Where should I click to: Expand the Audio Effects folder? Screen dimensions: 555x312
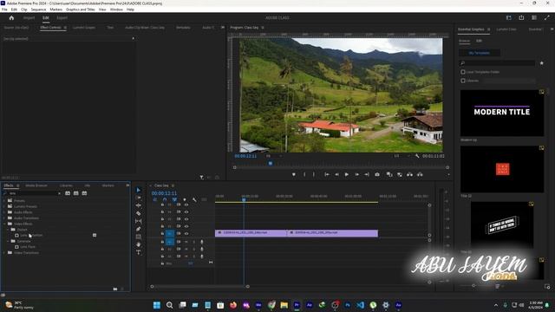(x=4, y=212)
